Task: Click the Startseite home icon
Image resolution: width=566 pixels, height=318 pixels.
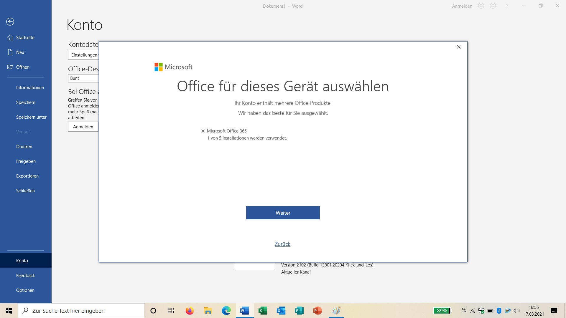Action: [10, 38]
